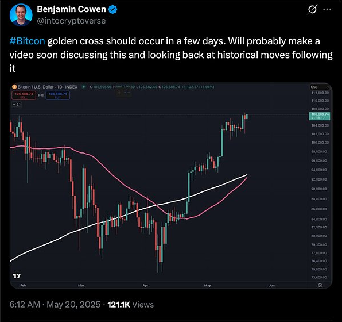Open the three-dot more options menu
The width and height of the screenshot is (342, 322).
(x=327, y=9)
